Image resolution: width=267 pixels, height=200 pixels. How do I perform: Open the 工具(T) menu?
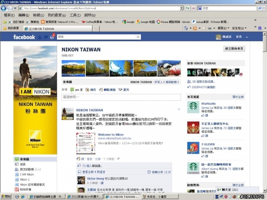(75, 15)
